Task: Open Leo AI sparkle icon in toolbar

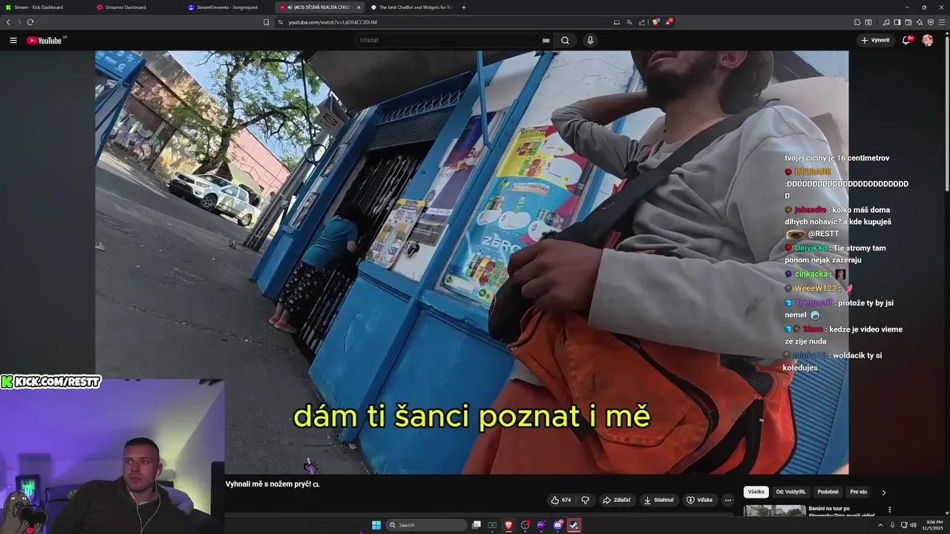Action: point(920,22)
